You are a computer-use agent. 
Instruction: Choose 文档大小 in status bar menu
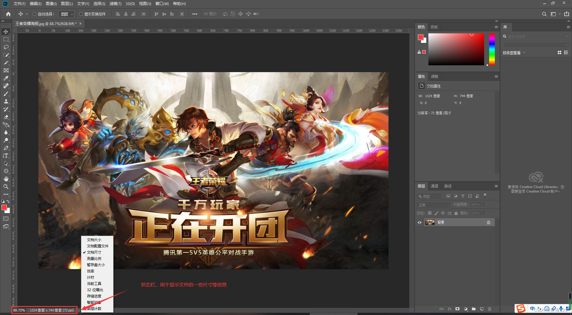pos(94,240)
